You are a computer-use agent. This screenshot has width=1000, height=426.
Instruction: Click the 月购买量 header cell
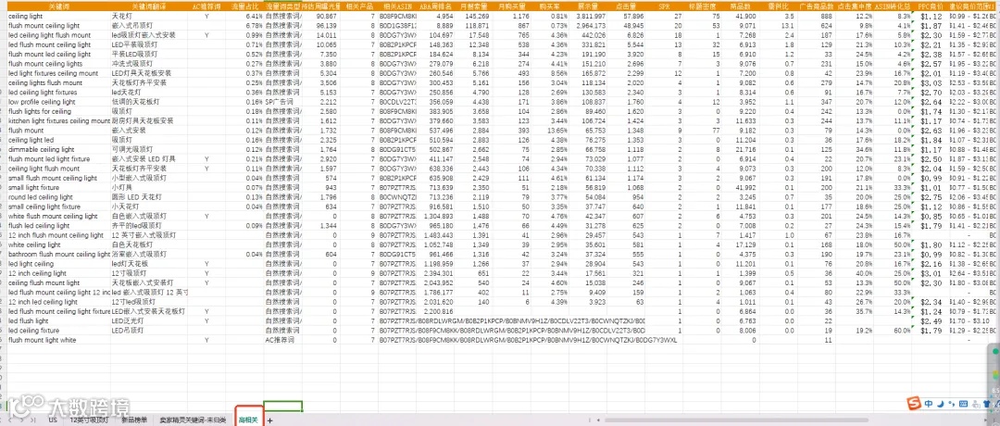[x=511, y=6]
